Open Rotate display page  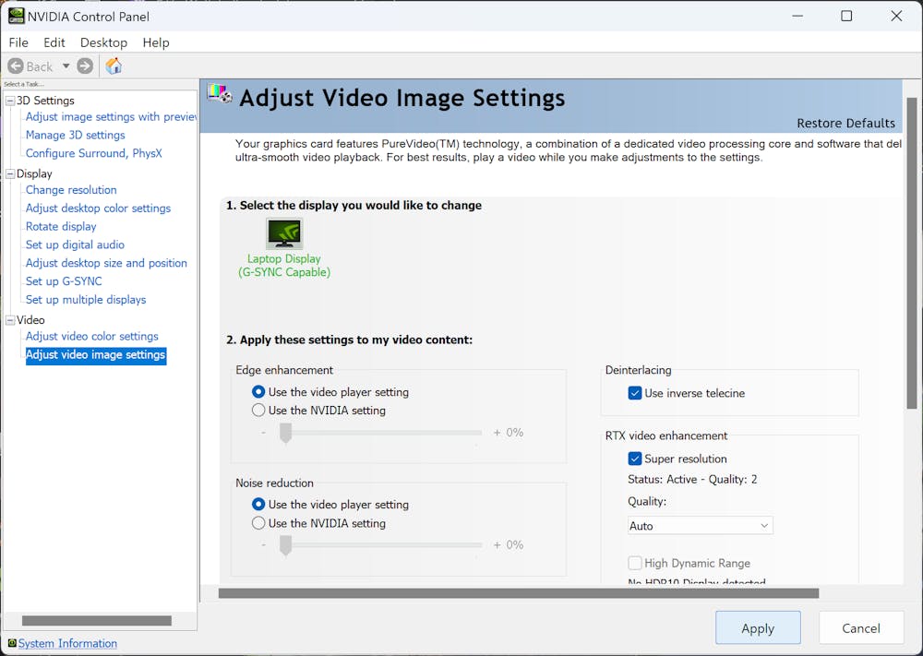tap(61, 226)
